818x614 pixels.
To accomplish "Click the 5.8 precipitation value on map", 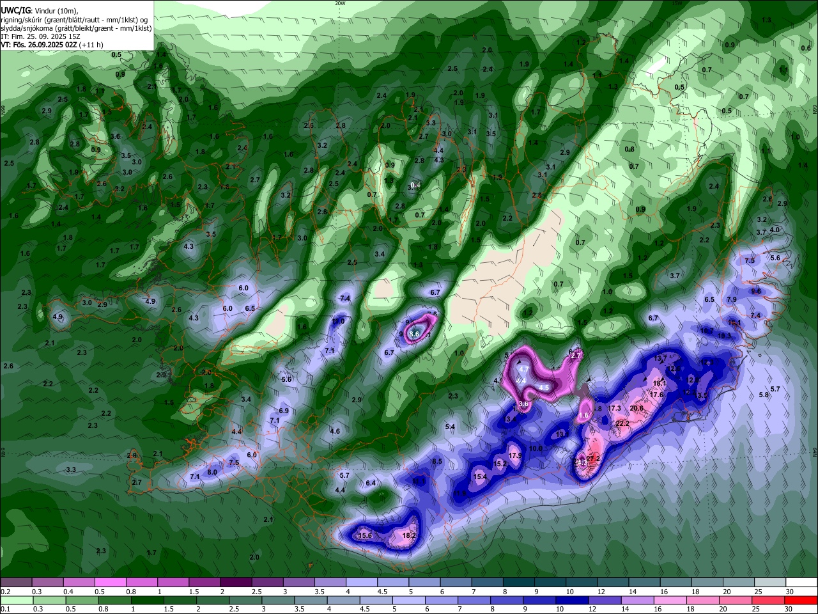I will click(763, 395).
